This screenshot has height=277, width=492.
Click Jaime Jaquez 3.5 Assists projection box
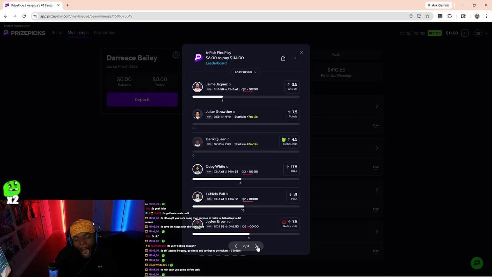[x=292, y=87]
